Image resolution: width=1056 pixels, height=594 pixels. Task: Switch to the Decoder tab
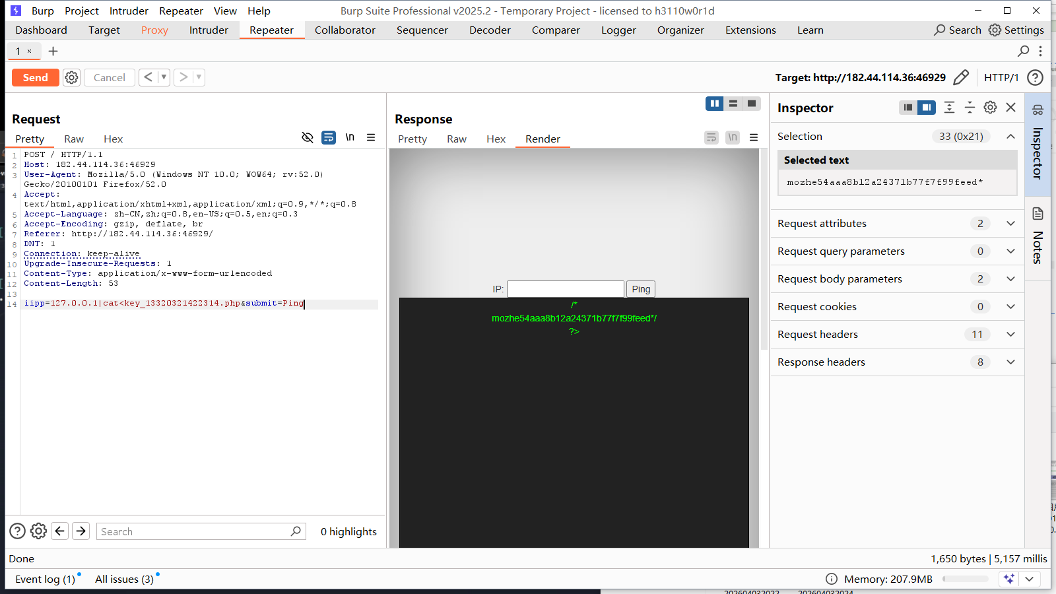coord(490,30)
